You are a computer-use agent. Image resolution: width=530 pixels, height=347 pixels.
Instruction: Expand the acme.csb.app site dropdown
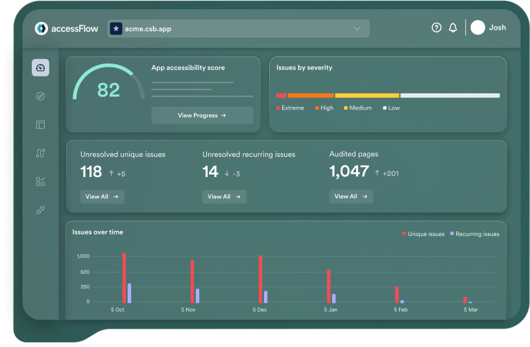click(x=356, y=29)
